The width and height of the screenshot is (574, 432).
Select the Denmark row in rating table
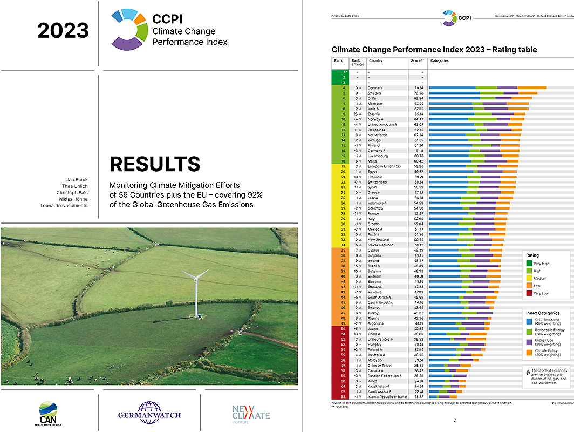[375, 87]
